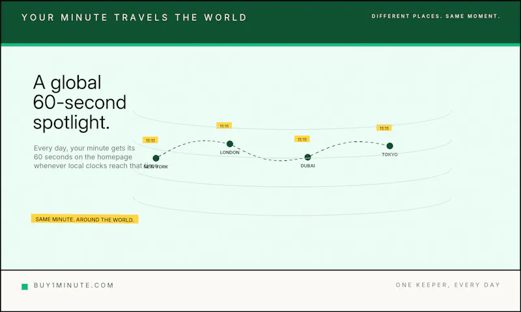Click the London city dot

pos(230,144)
